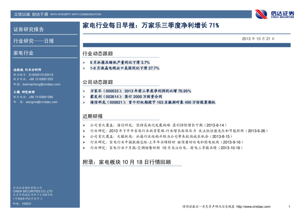The height and width of the screenshot is (216, 306).
Task: Click the arrow bullet before 蒙发利（002614）
Action: (84, 97)
